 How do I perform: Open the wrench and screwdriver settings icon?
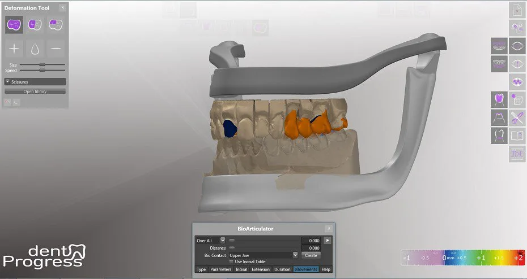[517, 118]
